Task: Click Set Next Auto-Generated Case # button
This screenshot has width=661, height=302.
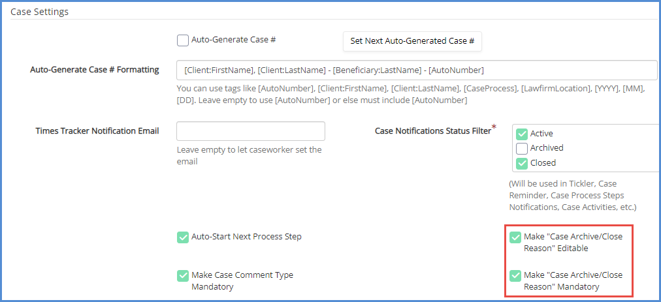Action: point(412,41)
